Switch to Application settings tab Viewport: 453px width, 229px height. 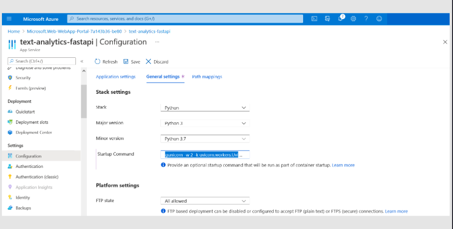[116, 76]
